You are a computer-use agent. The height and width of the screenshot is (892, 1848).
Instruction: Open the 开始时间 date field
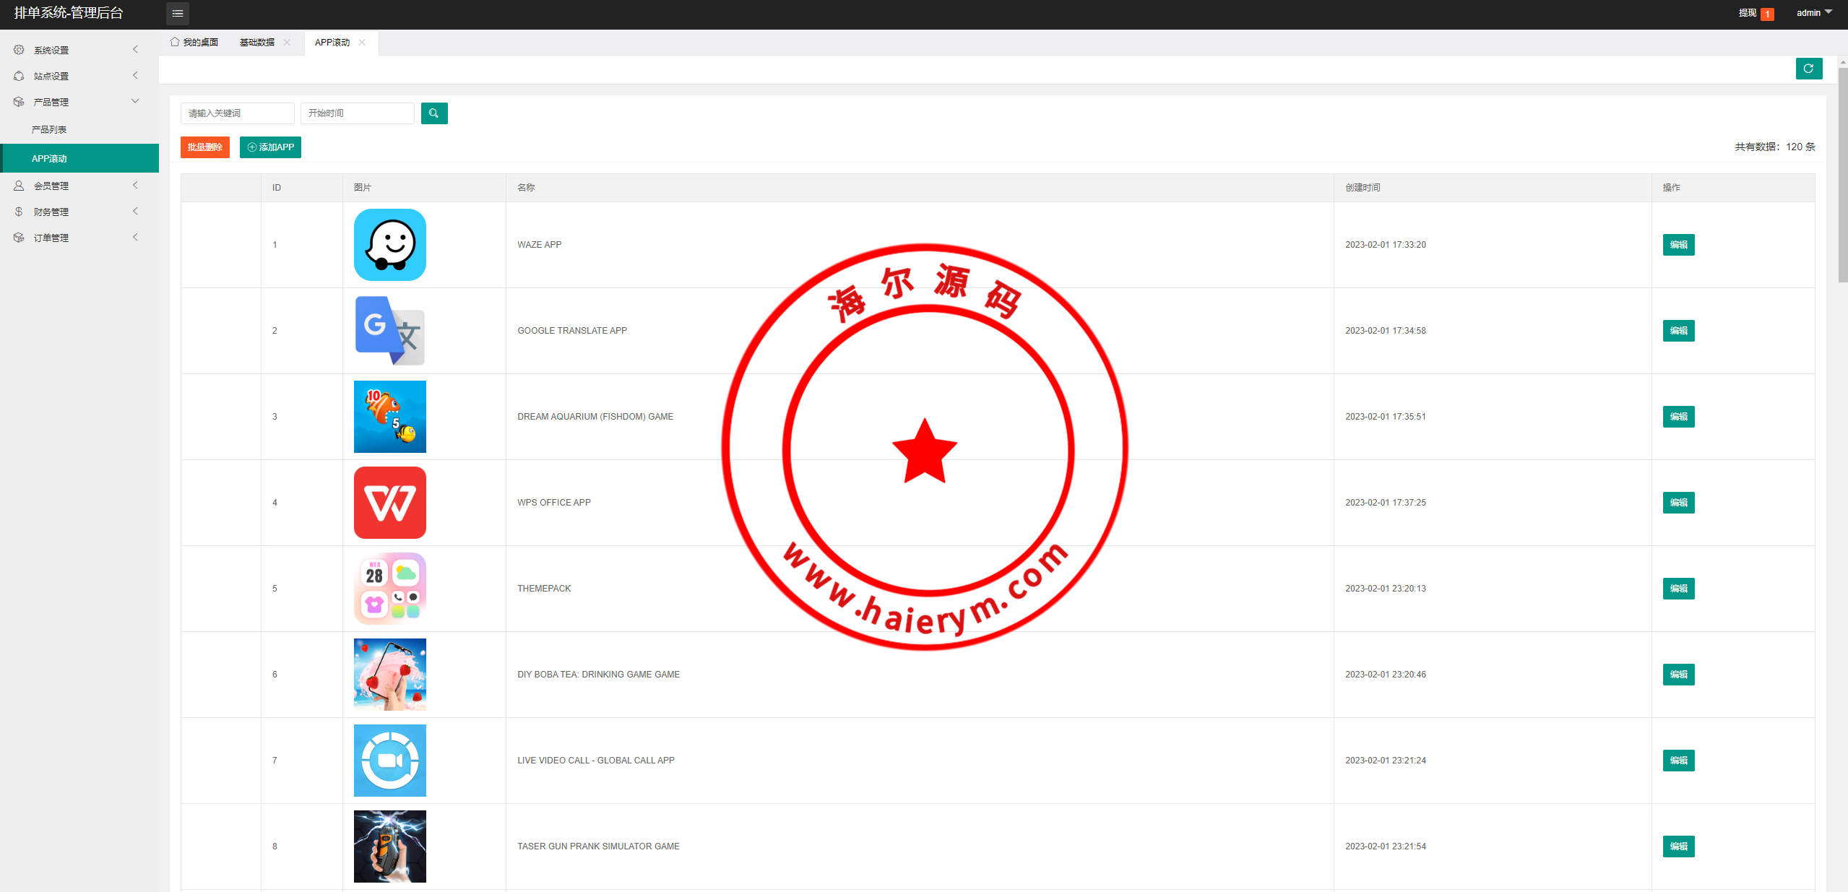(x=357, y=113)
